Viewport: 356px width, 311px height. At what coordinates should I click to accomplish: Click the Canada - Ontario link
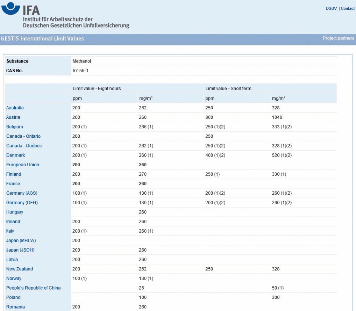click(x=23, y=136)
